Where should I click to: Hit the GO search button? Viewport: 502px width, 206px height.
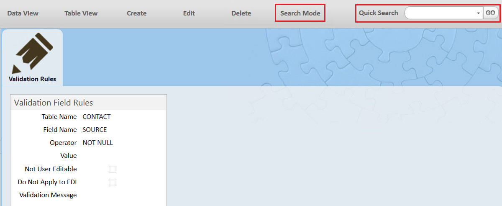pyautogui.click(x=490, y=13)
